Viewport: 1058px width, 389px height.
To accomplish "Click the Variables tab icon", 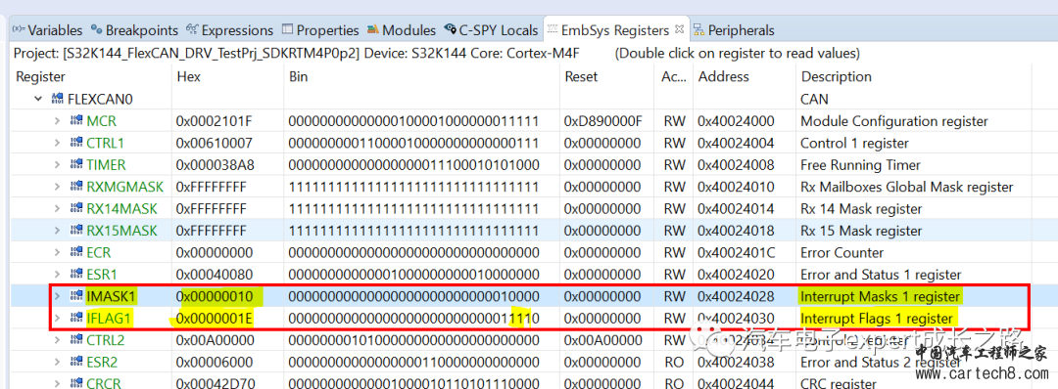I will [x=19, y=29].
